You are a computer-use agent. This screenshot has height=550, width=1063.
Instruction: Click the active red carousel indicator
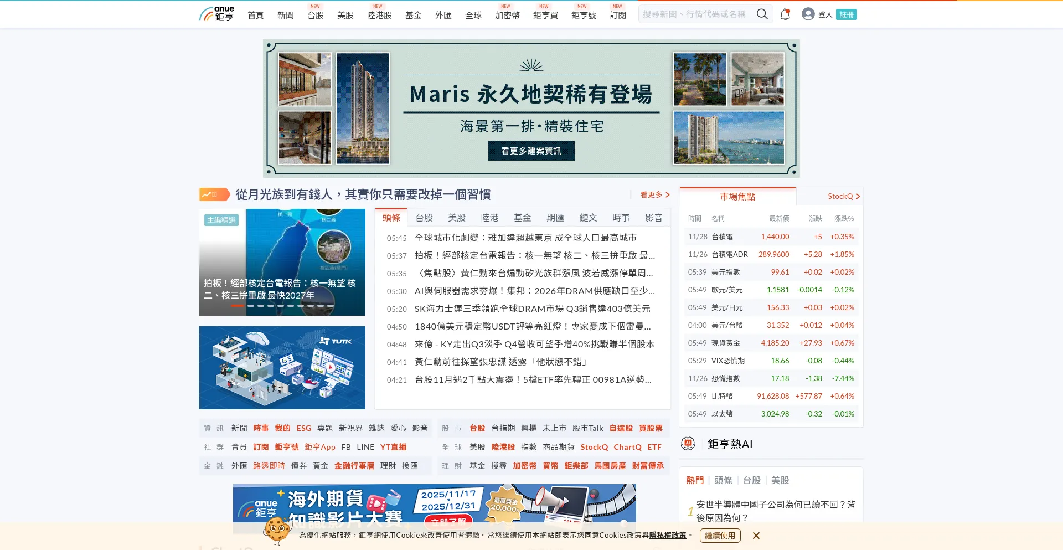[238, 305]
